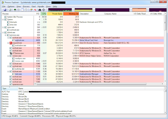
Task: Open the Process menu
Action: 26,6
